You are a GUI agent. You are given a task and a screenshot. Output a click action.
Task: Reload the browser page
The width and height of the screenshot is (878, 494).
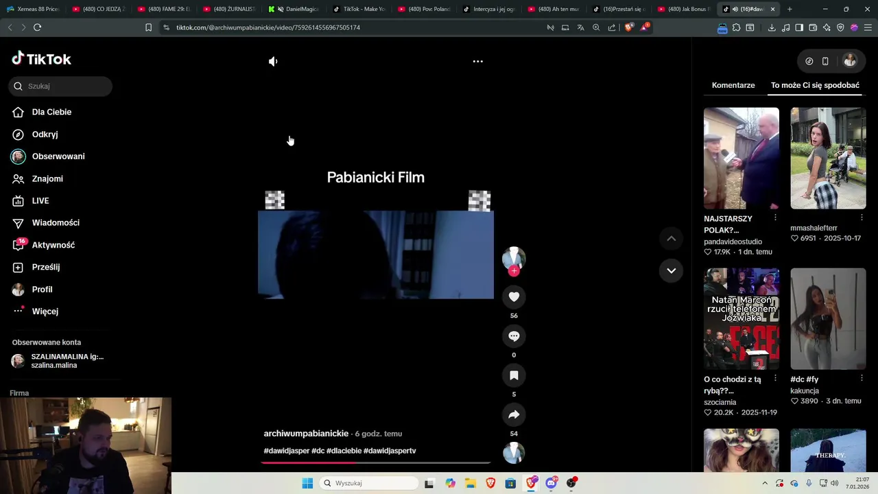coord(38,27)
